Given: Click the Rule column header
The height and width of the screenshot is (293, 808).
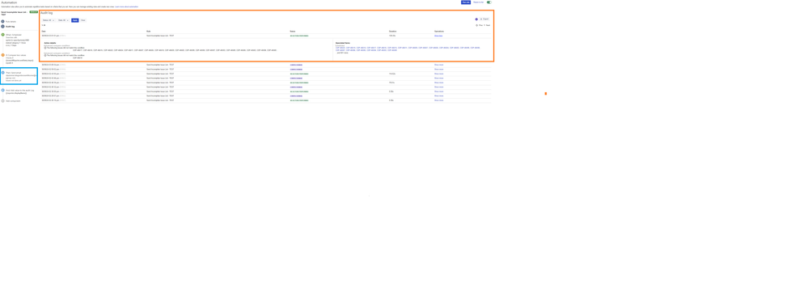Looking at the screenshot, I should pos(148,32).
